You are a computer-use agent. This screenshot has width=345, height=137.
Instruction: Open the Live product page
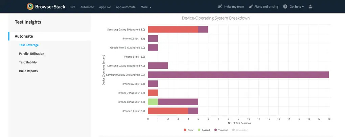[72, 7]
